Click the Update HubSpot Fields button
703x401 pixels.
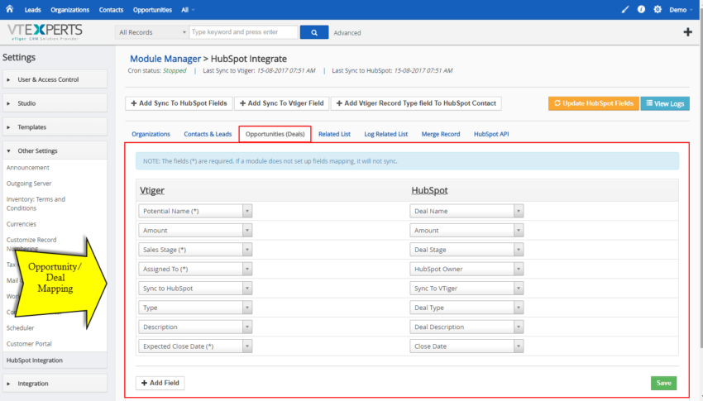[594, 103]
